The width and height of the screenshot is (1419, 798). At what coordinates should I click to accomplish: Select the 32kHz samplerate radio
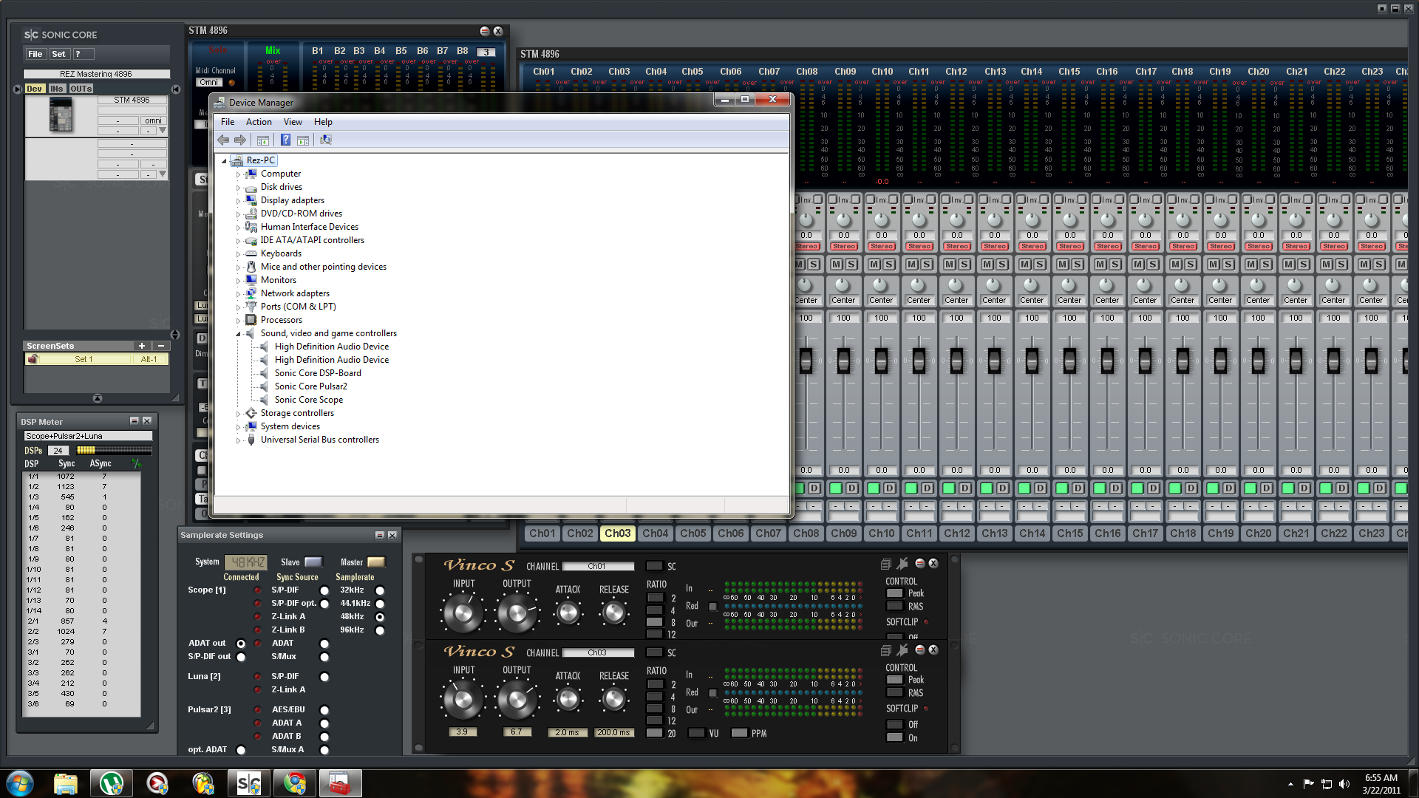tap(380, 590)
